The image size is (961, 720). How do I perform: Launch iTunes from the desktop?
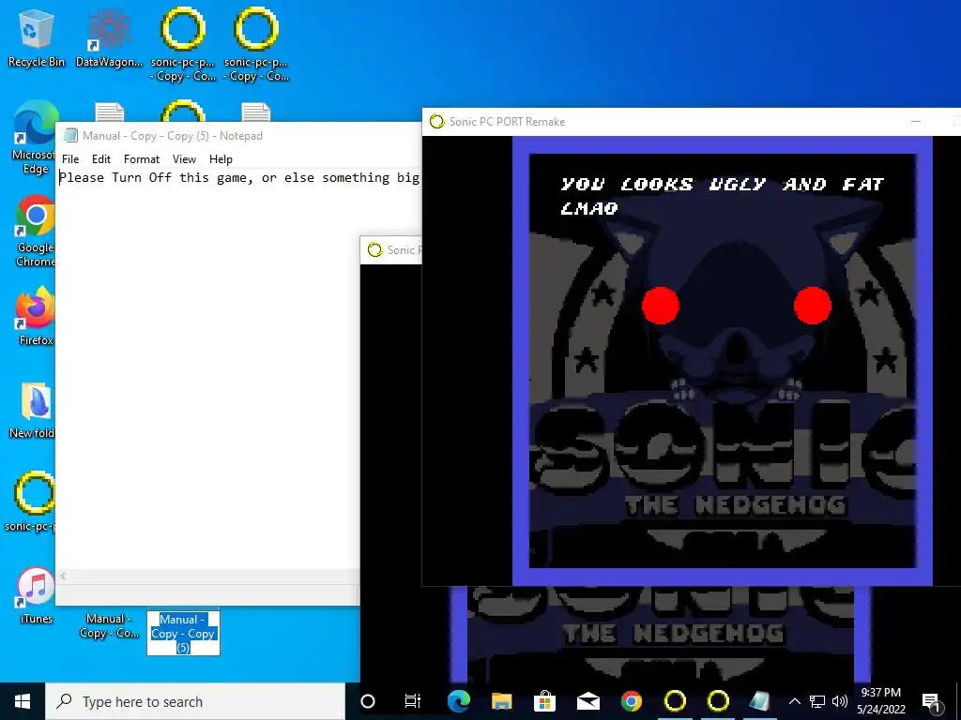point(36,595)
